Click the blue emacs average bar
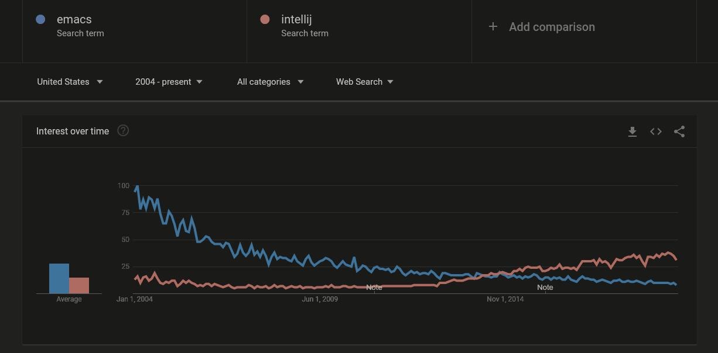This screenshot has width=718, height=353. [x=59, y=278]
